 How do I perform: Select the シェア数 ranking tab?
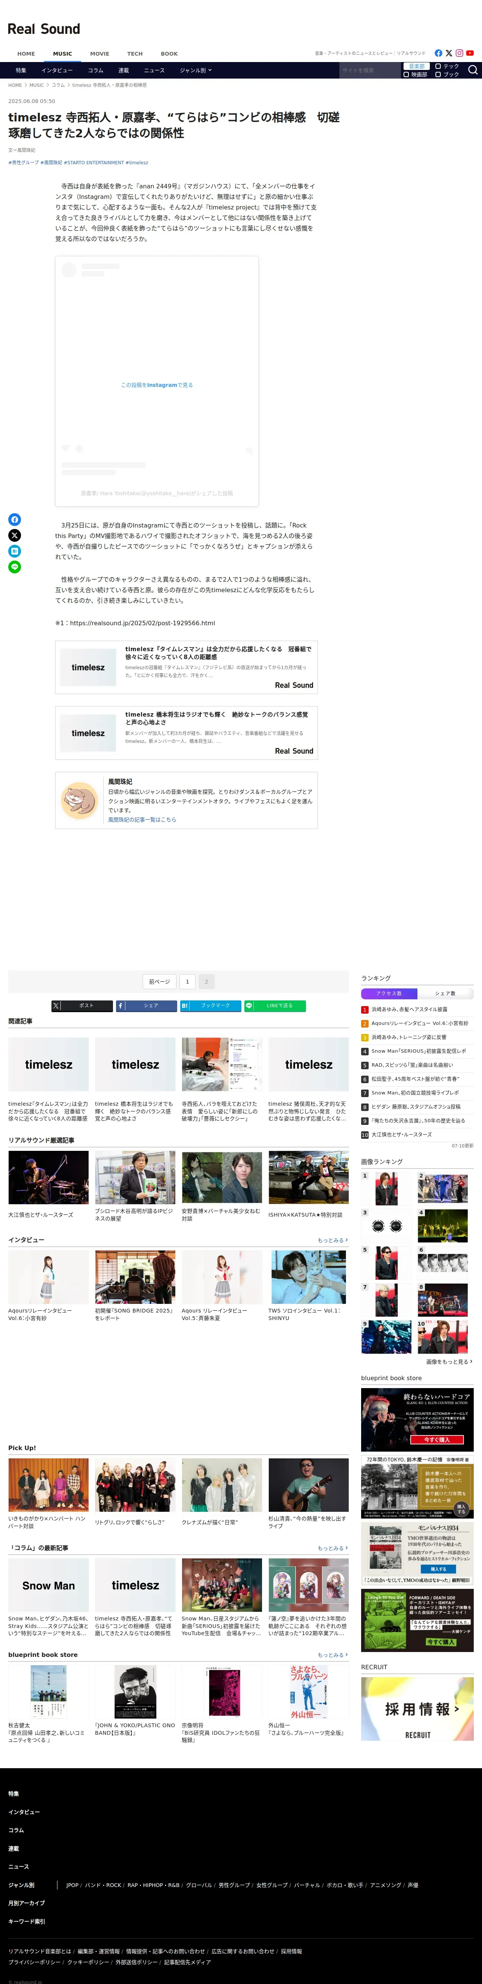445,994
